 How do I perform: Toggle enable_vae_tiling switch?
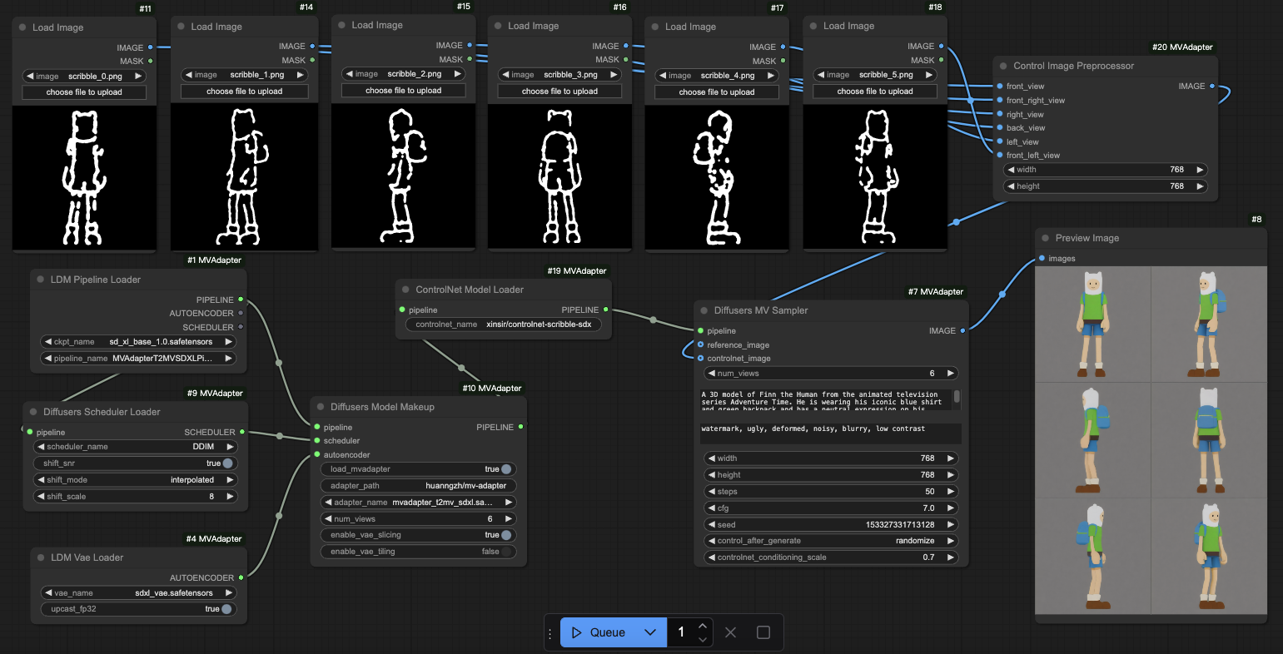point(506,552)
